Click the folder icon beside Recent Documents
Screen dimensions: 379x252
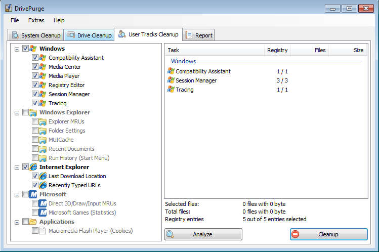pos(43,149)
